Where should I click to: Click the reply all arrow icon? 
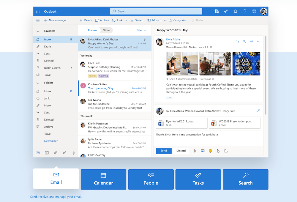point(244,41)
